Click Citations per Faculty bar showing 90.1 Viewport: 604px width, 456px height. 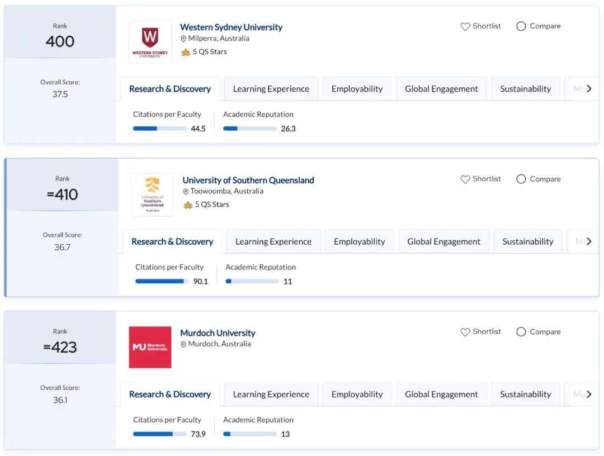pos(162,281)
